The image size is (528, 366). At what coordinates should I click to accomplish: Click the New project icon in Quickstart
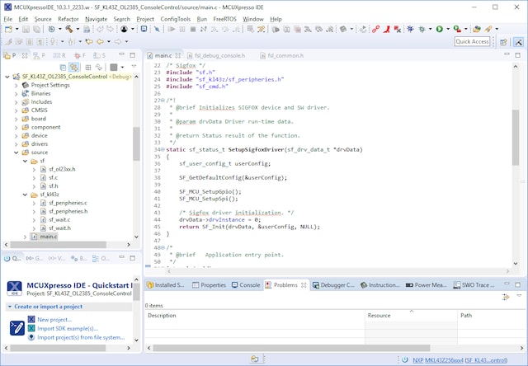[31, 319]
